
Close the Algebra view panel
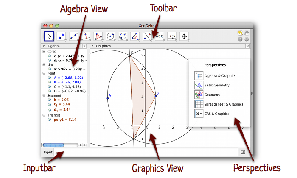pyautogui.click(x=84, y=46)
